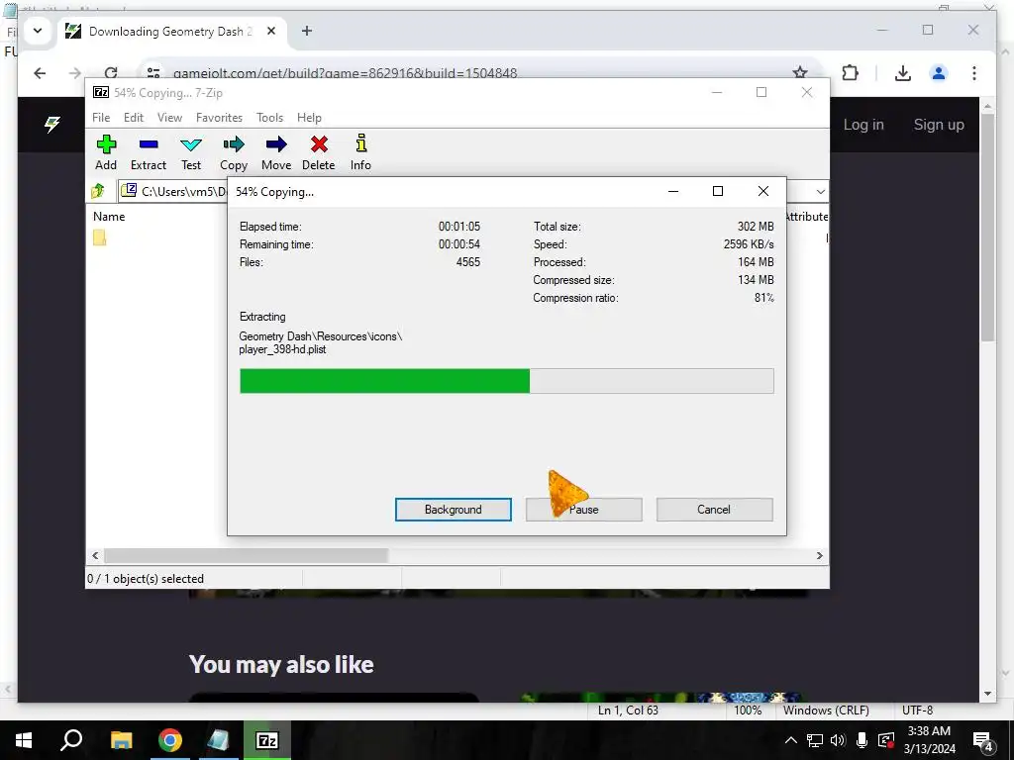The height and width of the screenshot is (760, 1014).
Task: Click the Log in link on Game Jolt
Action: pos(863,125)
